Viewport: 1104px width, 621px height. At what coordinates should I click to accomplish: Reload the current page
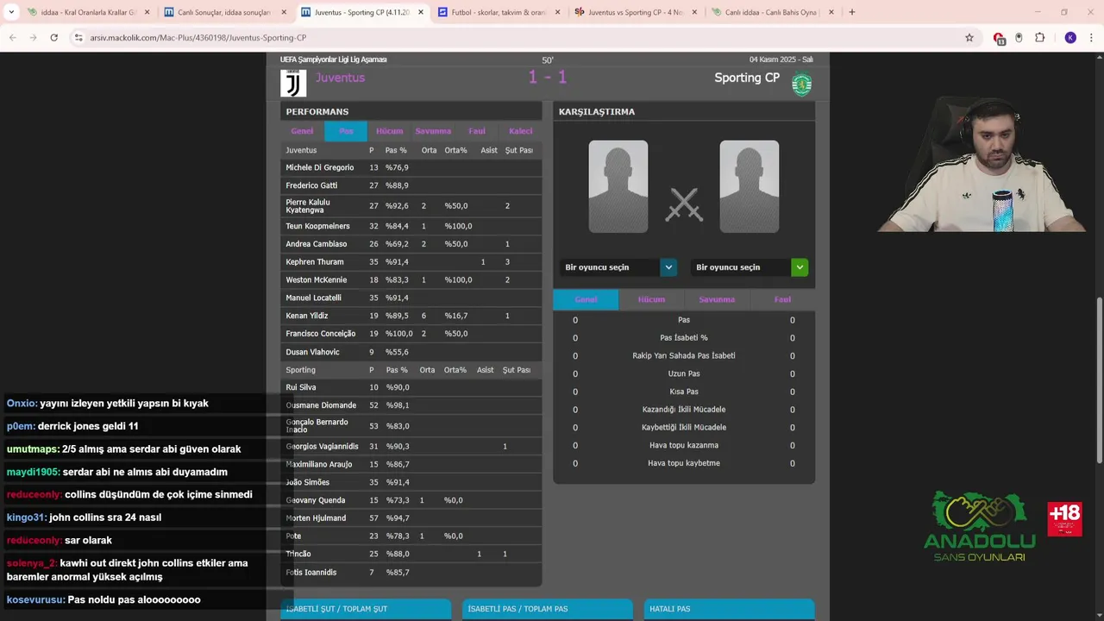(x=53, y=38)
